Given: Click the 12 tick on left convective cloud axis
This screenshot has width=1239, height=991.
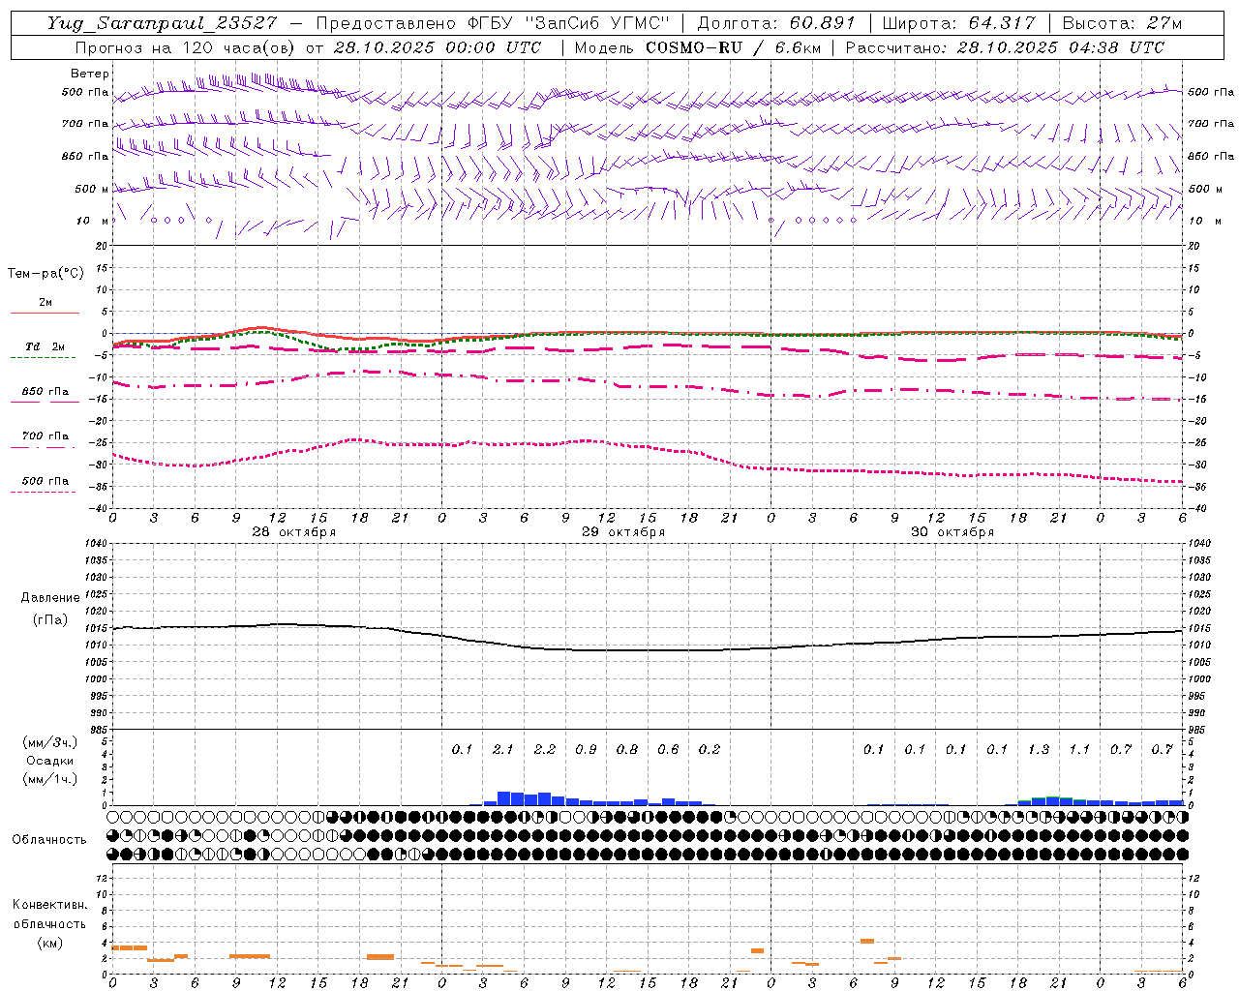Looking at the screenshot, I should point(104,878).
